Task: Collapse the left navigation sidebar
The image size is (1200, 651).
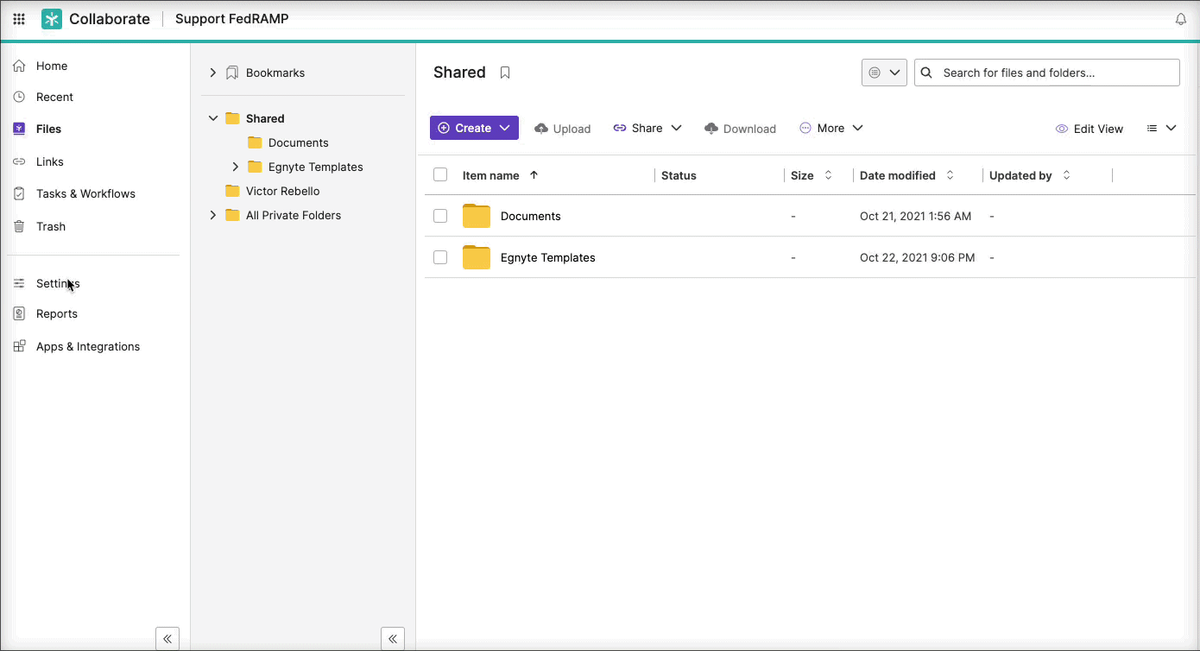Action: point(167,639)
